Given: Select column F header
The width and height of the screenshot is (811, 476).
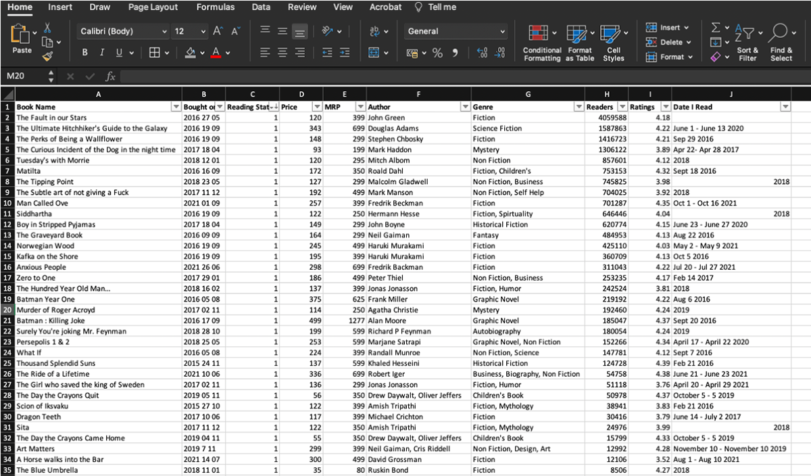Looking at the screenshot, I should [x=418, y=95].
